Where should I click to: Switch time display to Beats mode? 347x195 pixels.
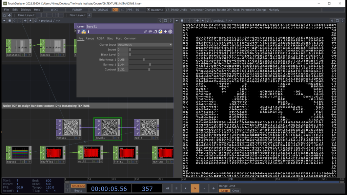tap(78, 191)
